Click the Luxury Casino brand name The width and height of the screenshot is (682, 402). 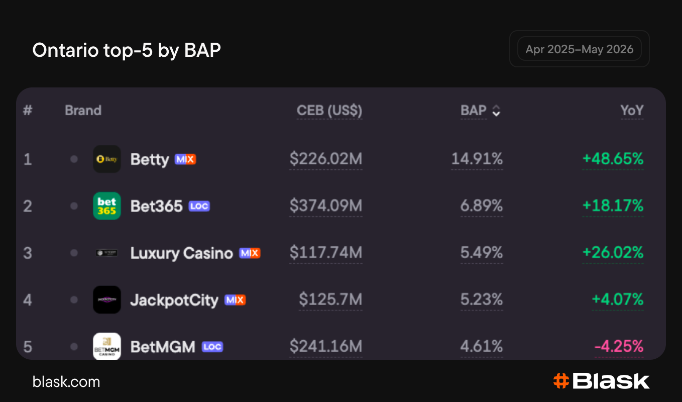182,253
